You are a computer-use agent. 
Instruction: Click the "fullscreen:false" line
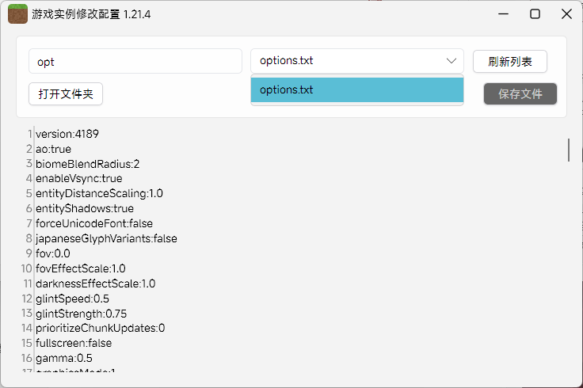pos(74,343)
